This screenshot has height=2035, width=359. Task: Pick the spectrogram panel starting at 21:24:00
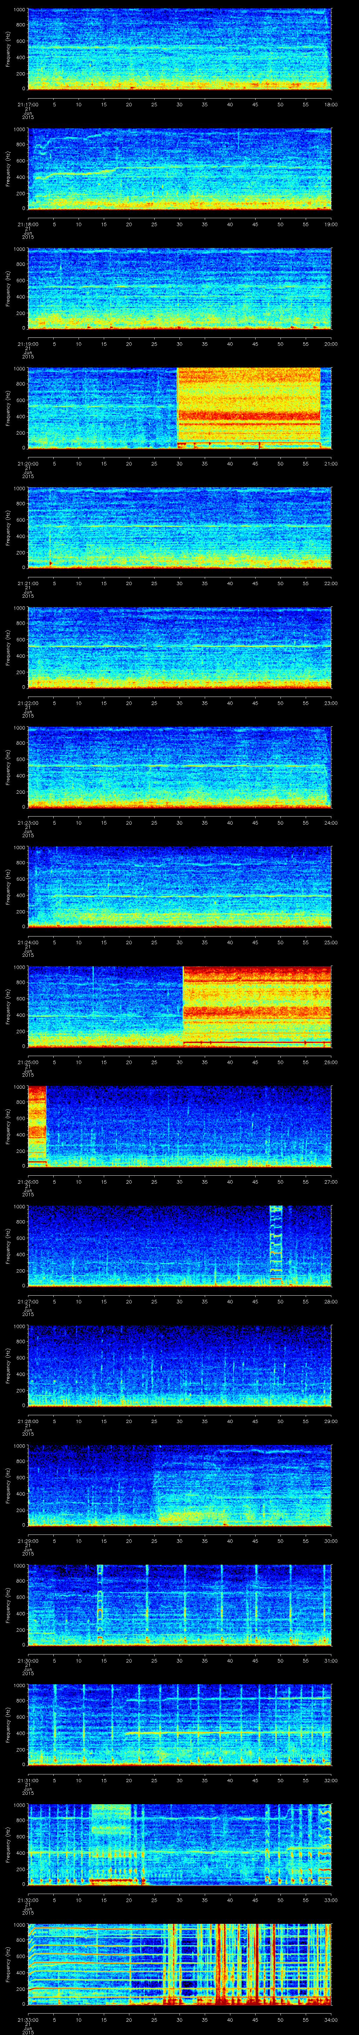click(179, 887)
